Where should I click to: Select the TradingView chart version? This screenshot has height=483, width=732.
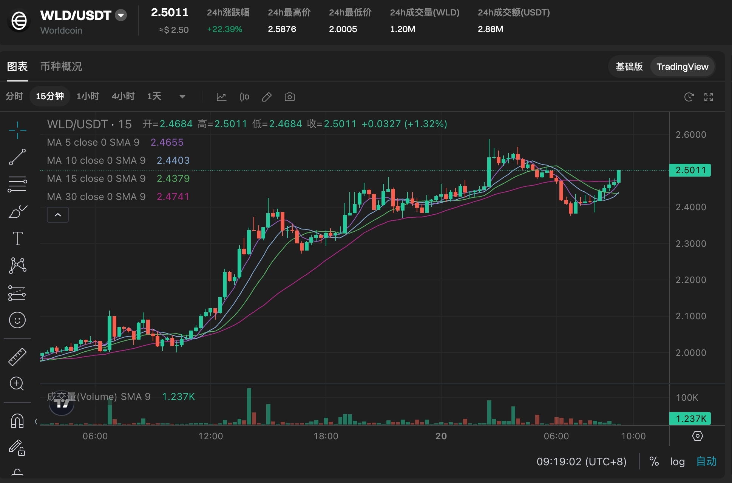pyautogui.click(x=683, y=67)
